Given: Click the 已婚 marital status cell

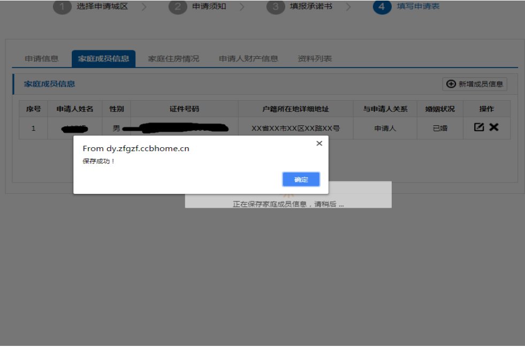Looking at the screenshot, I should point(440,129).
